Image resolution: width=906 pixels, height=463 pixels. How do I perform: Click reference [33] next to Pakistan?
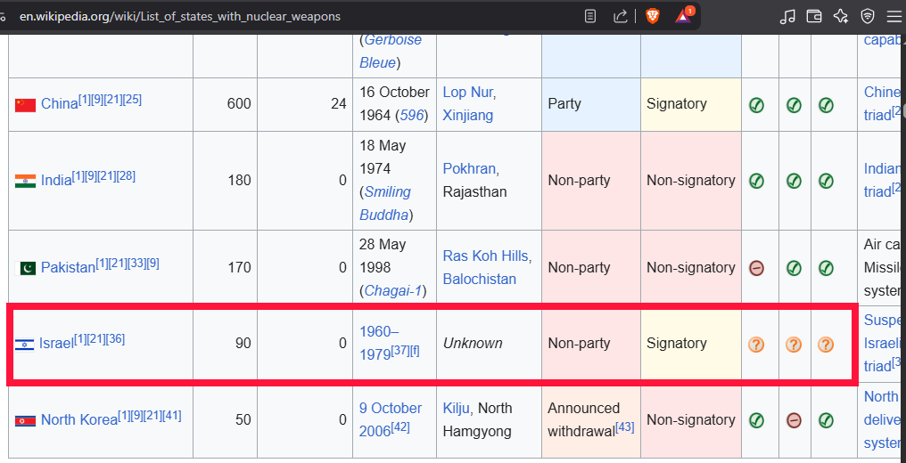coord(136,264)
